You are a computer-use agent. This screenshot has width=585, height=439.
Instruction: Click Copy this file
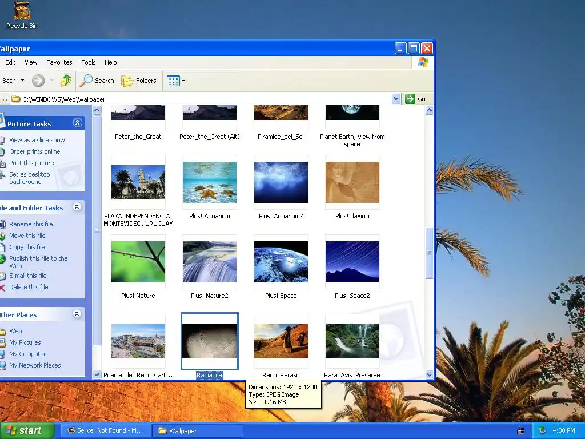pos(27,247)
